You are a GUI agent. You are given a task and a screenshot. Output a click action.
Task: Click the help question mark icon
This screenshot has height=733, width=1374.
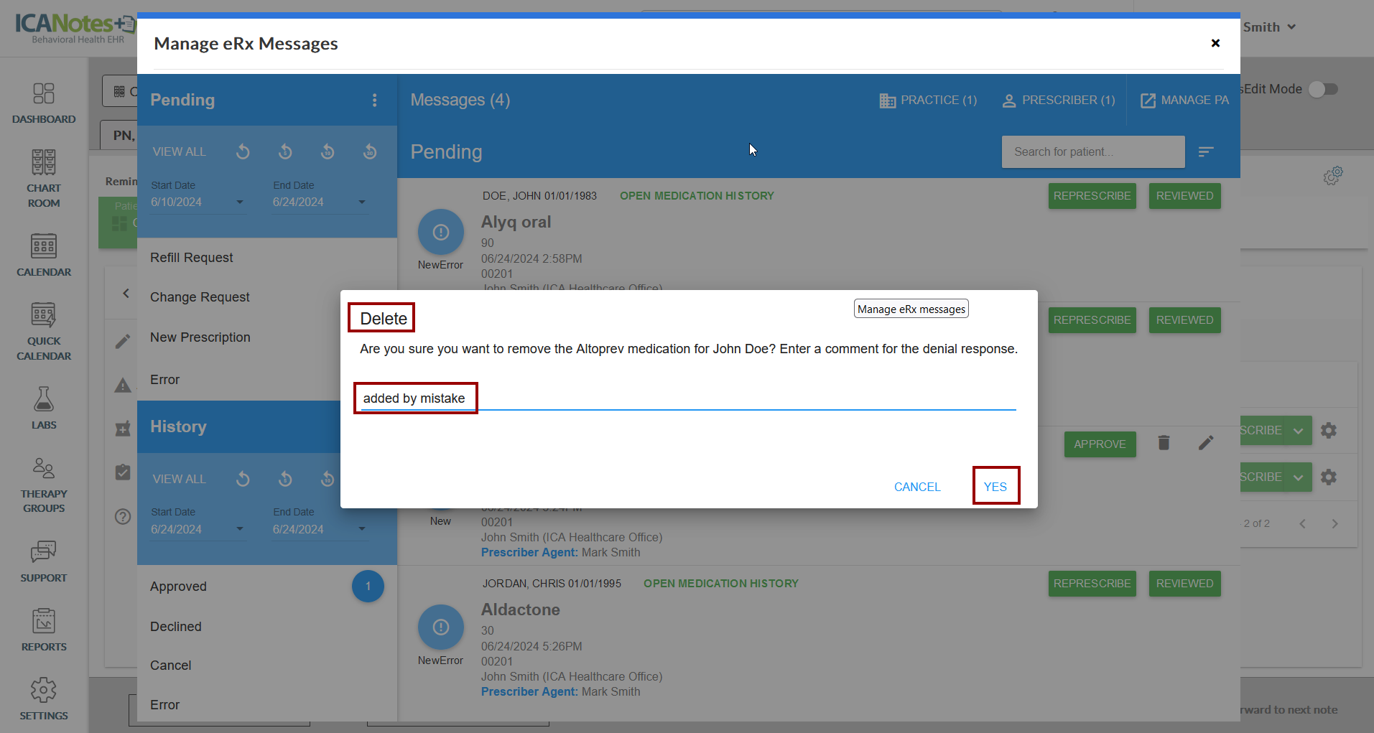pyautogui.click(x=123, y=517)
